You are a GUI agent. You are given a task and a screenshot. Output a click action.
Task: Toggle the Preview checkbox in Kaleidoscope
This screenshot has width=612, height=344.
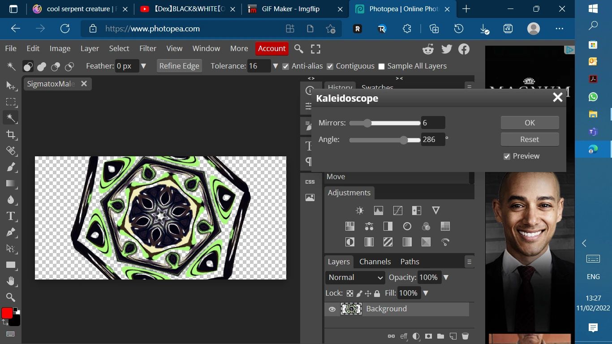[x=507, y=156]
